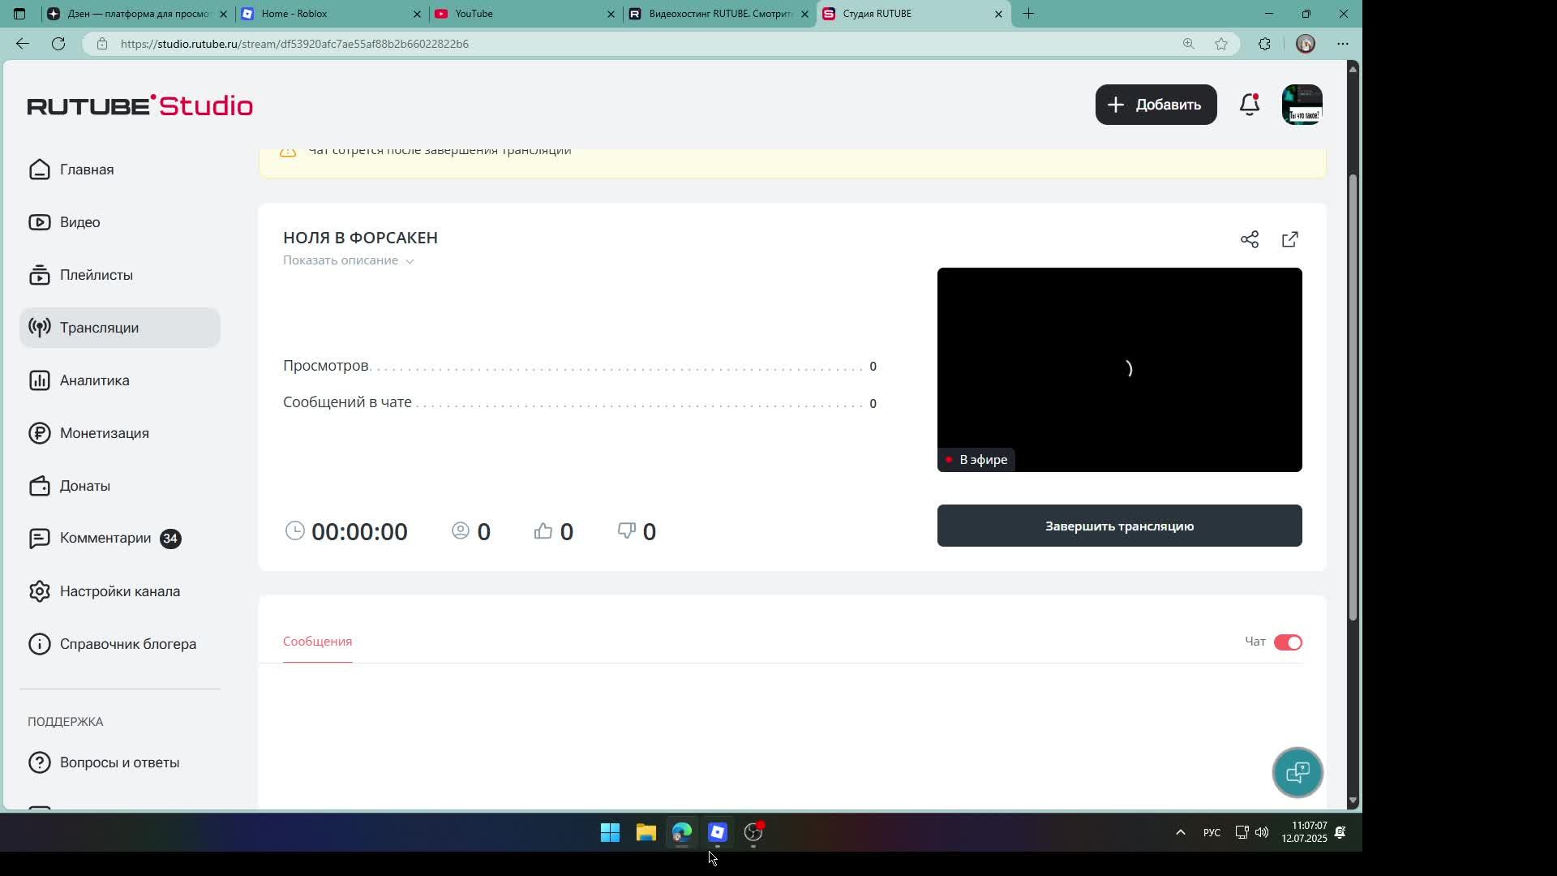Click the share stream icon
This screenshot has width=1557, height=876.
click(x=1249, y=239)
